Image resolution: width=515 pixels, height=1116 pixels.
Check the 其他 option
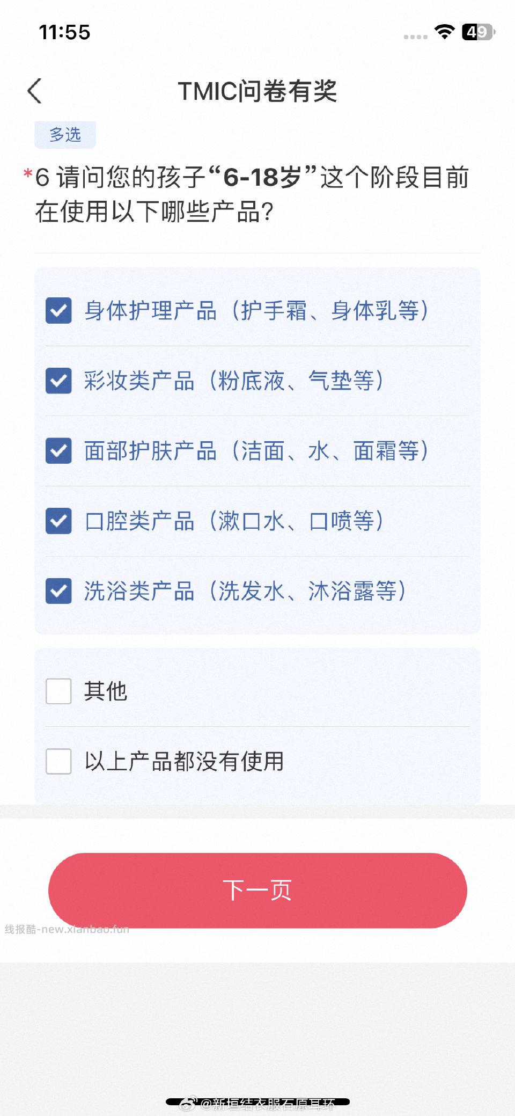click(58, 692)
